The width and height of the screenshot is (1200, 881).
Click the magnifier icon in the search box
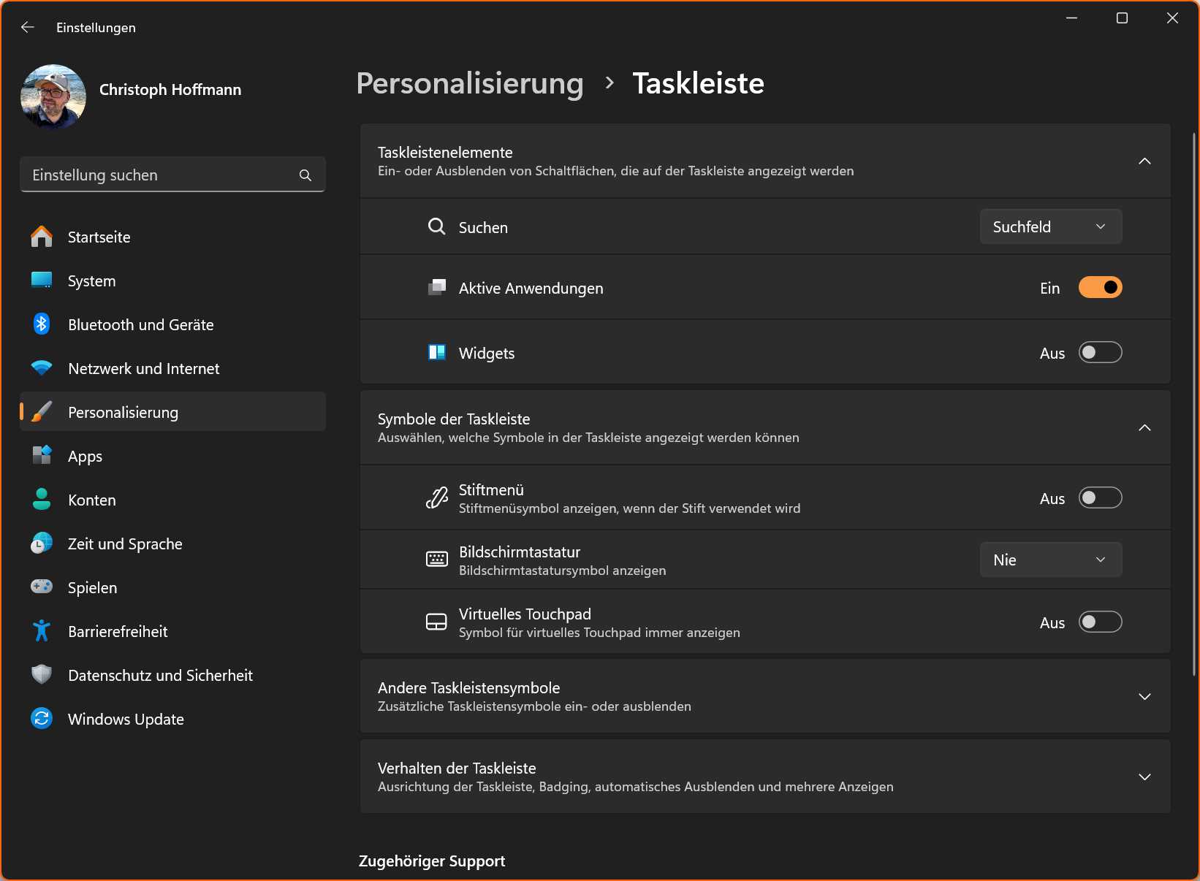click(x=305, y=175)
